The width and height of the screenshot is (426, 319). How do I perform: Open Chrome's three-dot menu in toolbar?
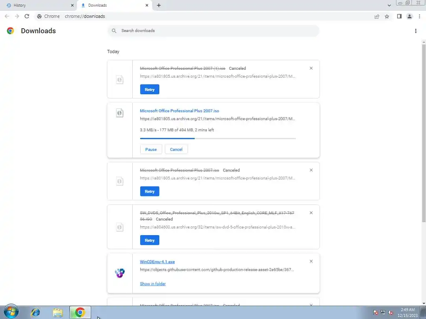pyautogui.click(x=419, y=16)
